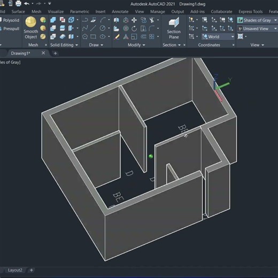Click the Refine Mesh icon

click(43, 36)
